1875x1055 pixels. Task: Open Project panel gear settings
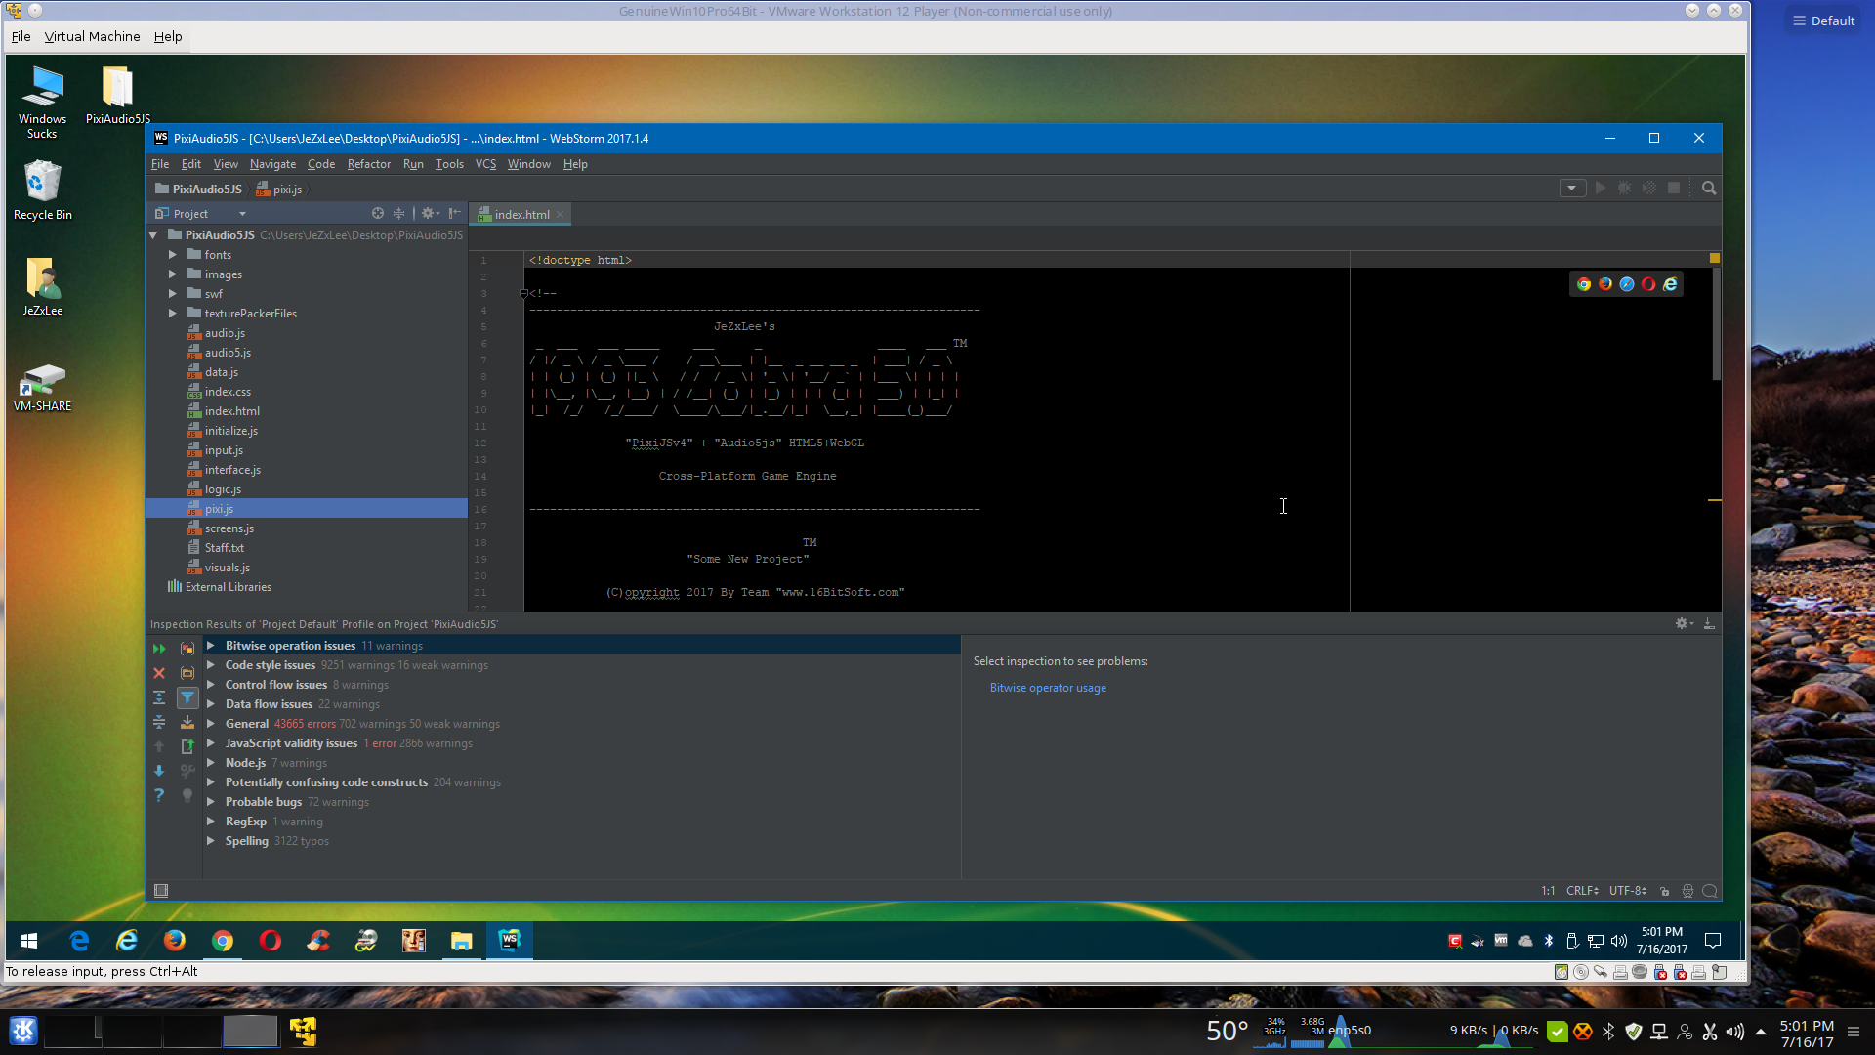(430, 213)
